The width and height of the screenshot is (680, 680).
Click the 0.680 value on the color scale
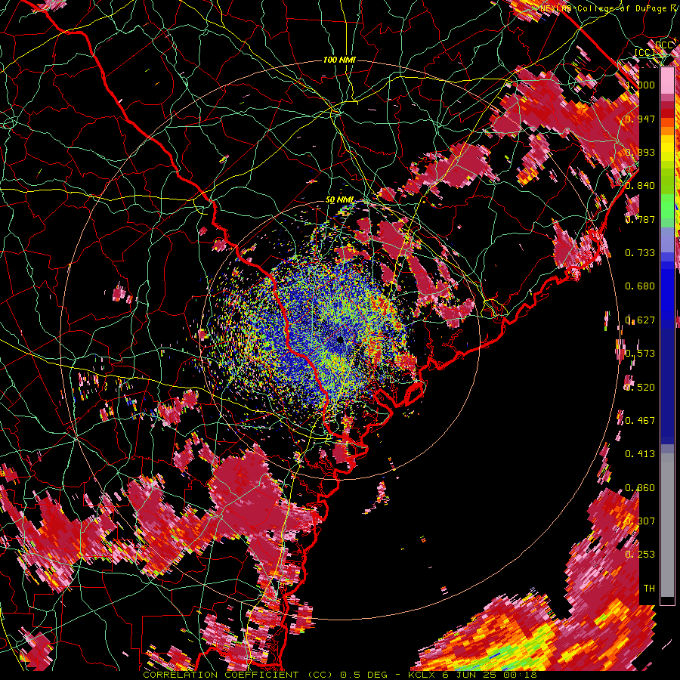pyautogui.click(x=640, y=286)
